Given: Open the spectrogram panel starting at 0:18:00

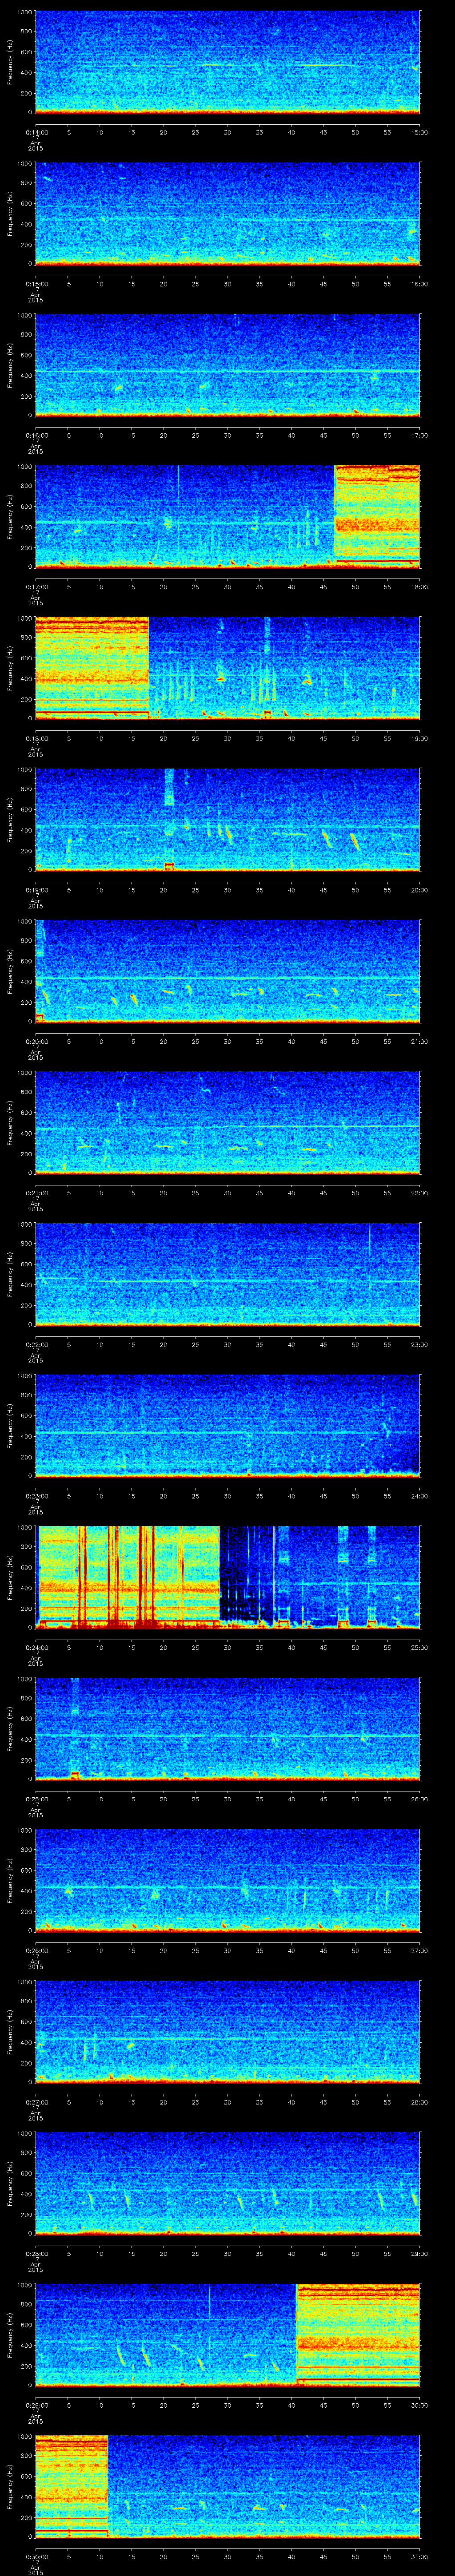Looking at the screenshot, I should 227,668.
